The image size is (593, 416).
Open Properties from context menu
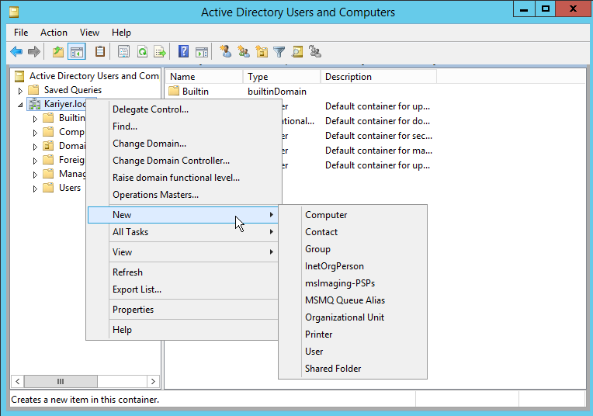(182, 310)
